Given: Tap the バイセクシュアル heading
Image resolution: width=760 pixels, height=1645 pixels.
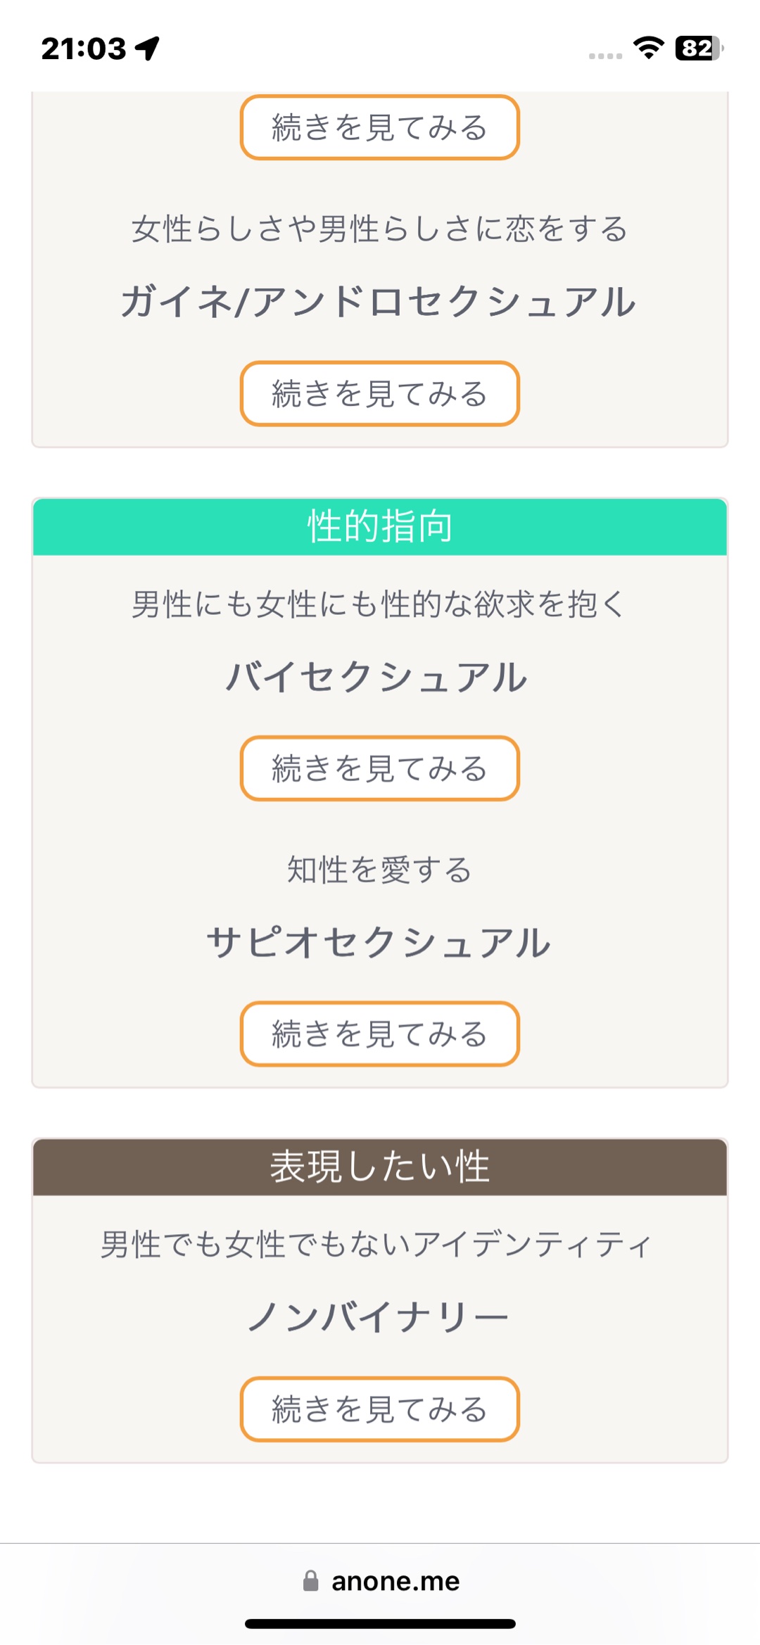Looking at the screenshot, I should (x=377, y=677).
